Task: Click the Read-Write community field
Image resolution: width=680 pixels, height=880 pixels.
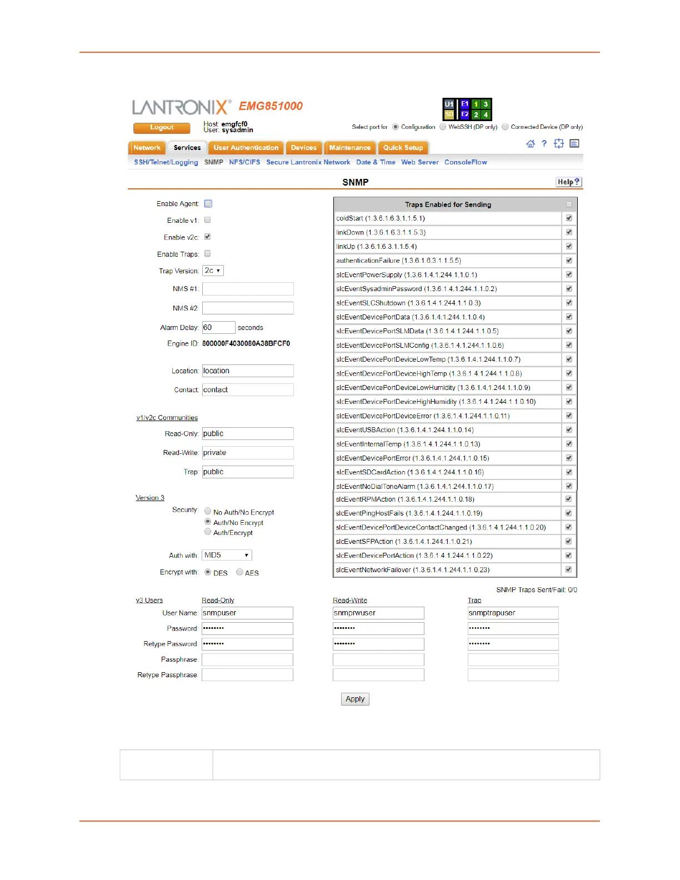Action: tap(248, 452)
